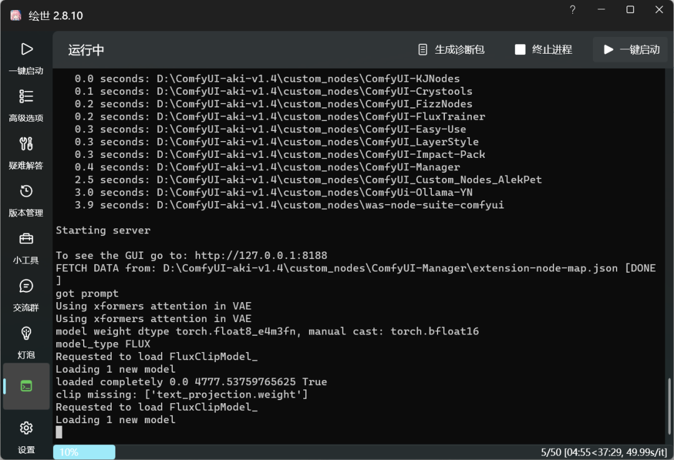The height and width of the screenshot is (460, 674).
Task: Click the 运行中 status heading
Action: click(x=86, y=50)
